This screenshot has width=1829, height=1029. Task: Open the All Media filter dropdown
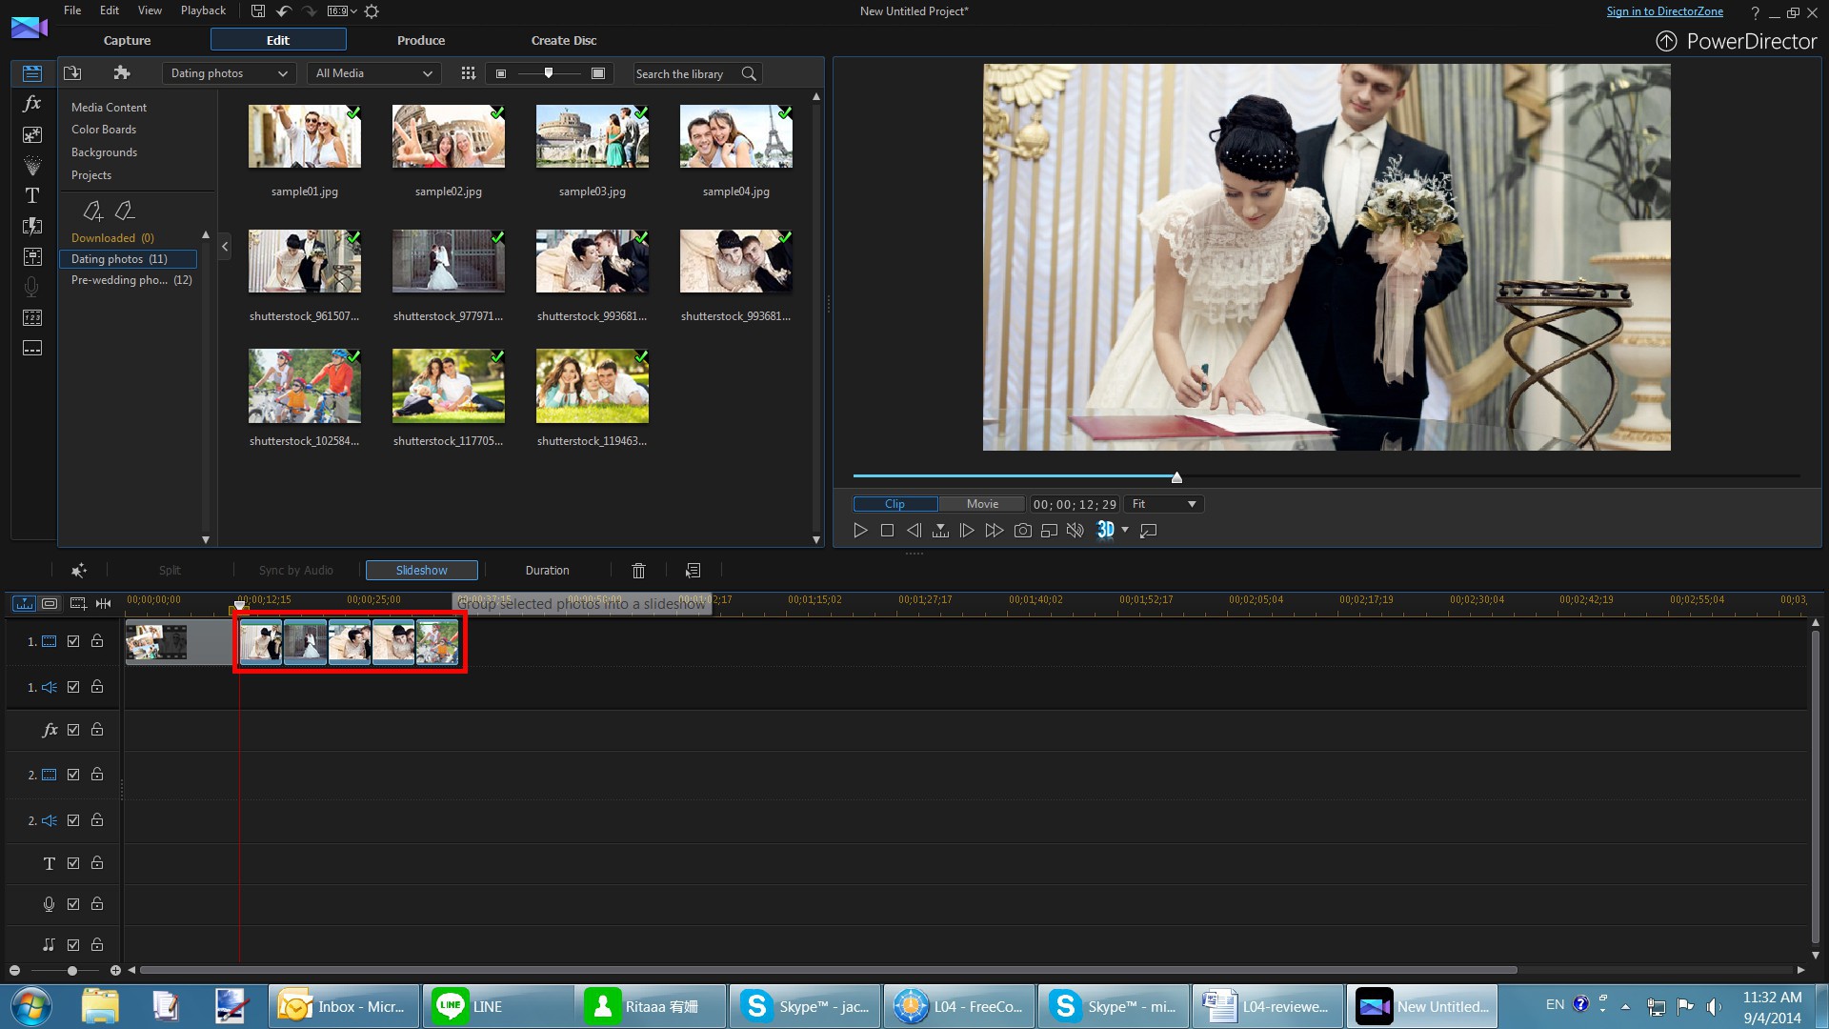373,73
